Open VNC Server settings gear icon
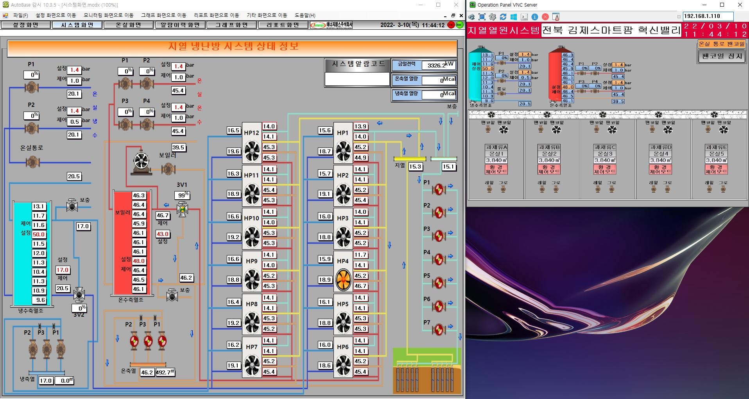The width and height of the screenshot is (749, 399). point(493,17)
